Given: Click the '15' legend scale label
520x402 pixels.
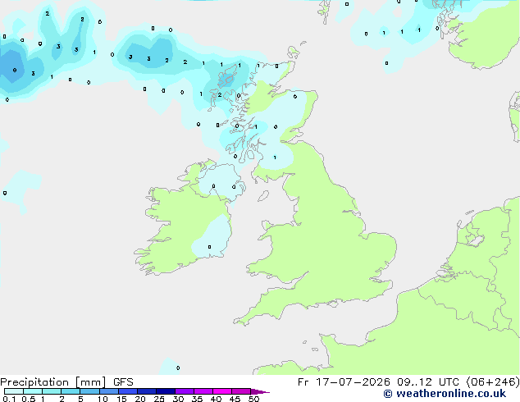Looking at the screenshot, I should coord(121,399).
